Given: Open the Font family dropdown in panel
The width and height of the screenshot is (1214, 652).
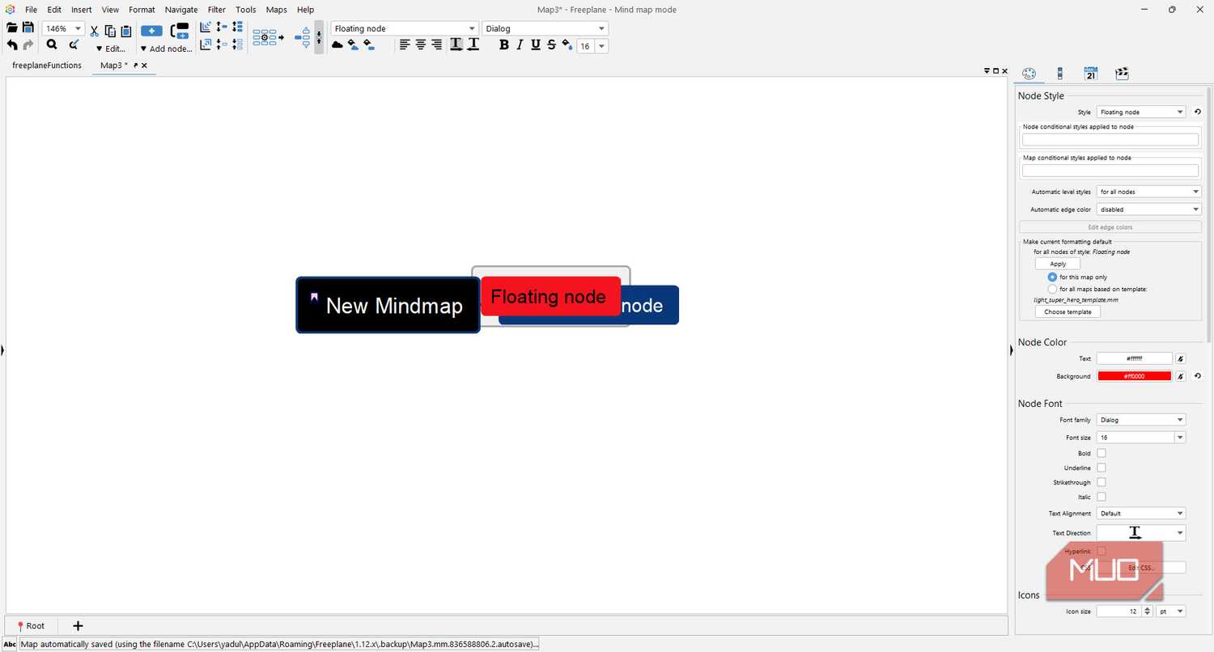Looking at the screenshot, I should pos(1141,420).
